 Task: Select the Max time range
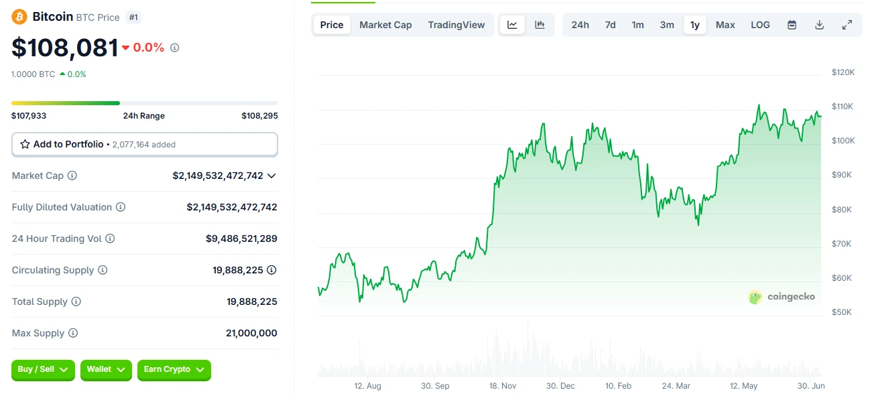(x=725, y=25)
